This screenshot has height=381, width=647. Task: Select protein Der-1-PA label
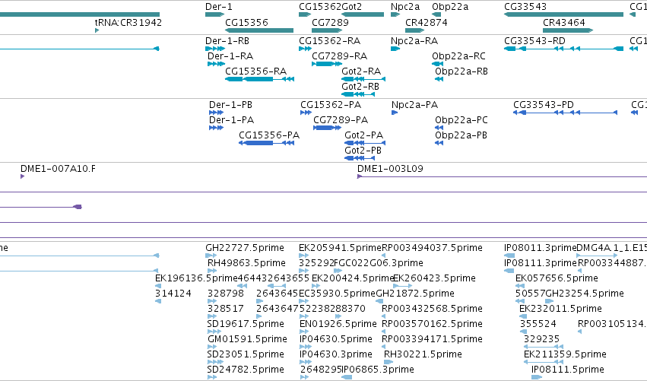pos(231,120)
